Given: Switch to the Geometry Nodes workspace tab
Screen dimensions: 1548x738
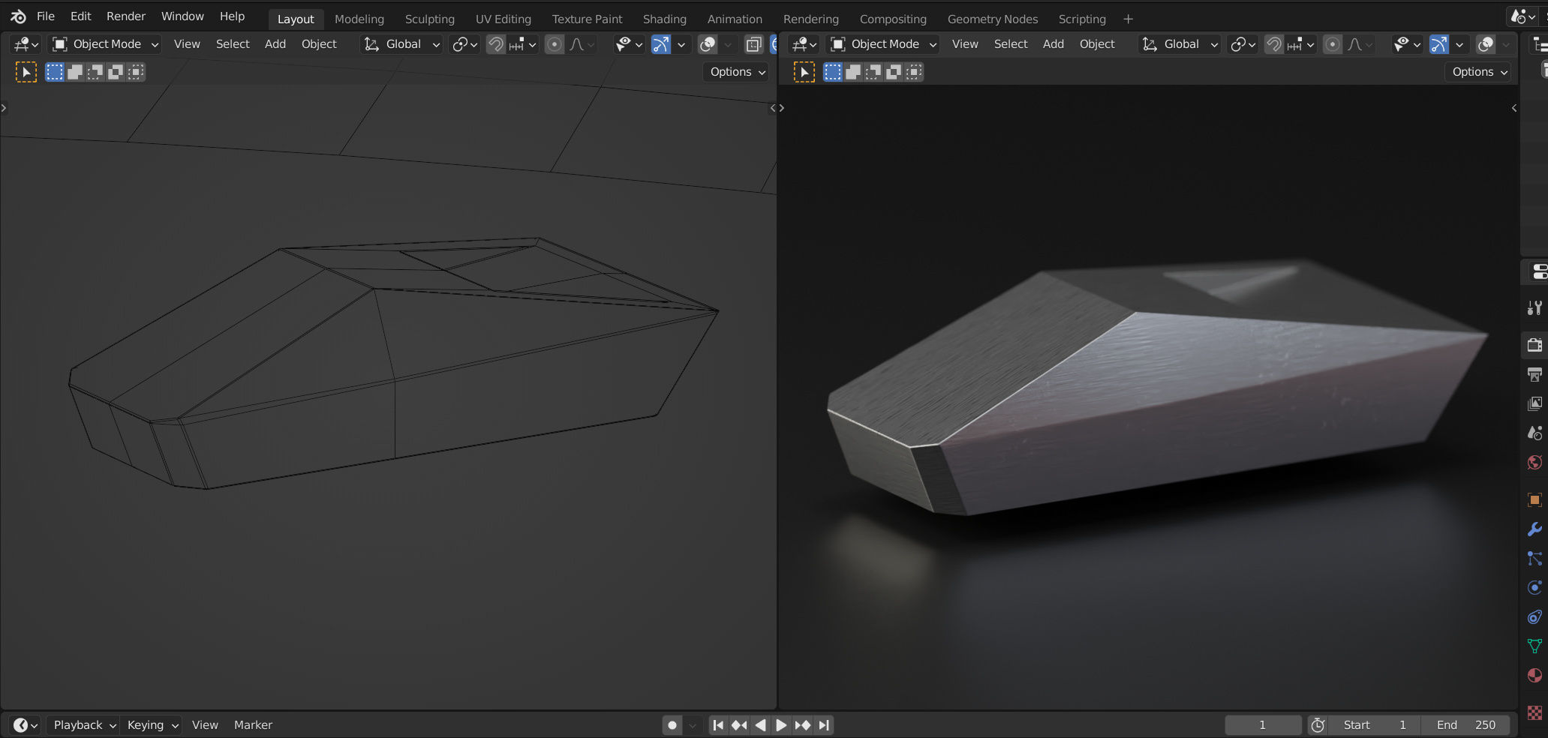Looking at the screenshot, I should tap(993, 19).
